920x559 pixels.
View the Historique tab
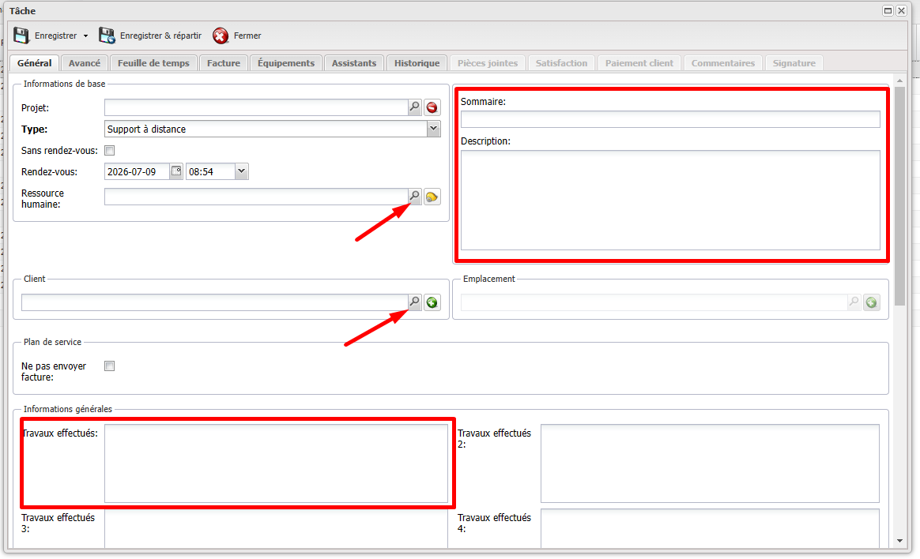pyautogui.click(x=417, y=63)
